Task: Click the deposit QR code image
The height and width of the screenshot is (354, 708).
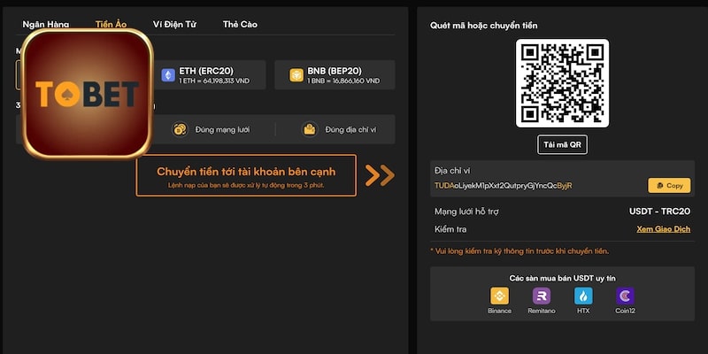Action: pos(562,83)
